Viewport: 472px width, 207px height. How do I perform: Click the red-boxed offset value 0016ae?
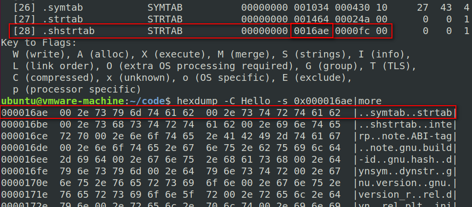click(x=312, y=31)
